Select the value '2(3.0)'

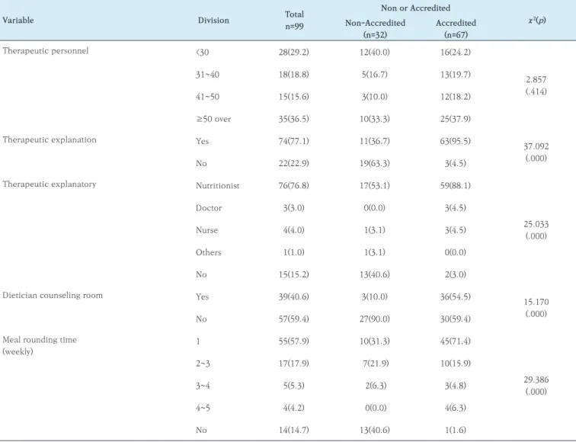(456, 274)
